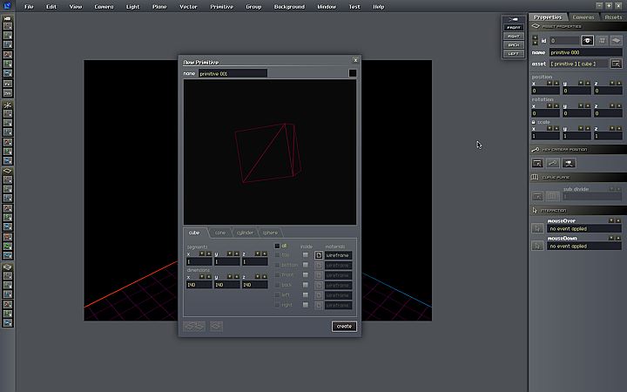Click the third key camera position icon
This screenshot has height=392, width=627.
pos(568,163)
